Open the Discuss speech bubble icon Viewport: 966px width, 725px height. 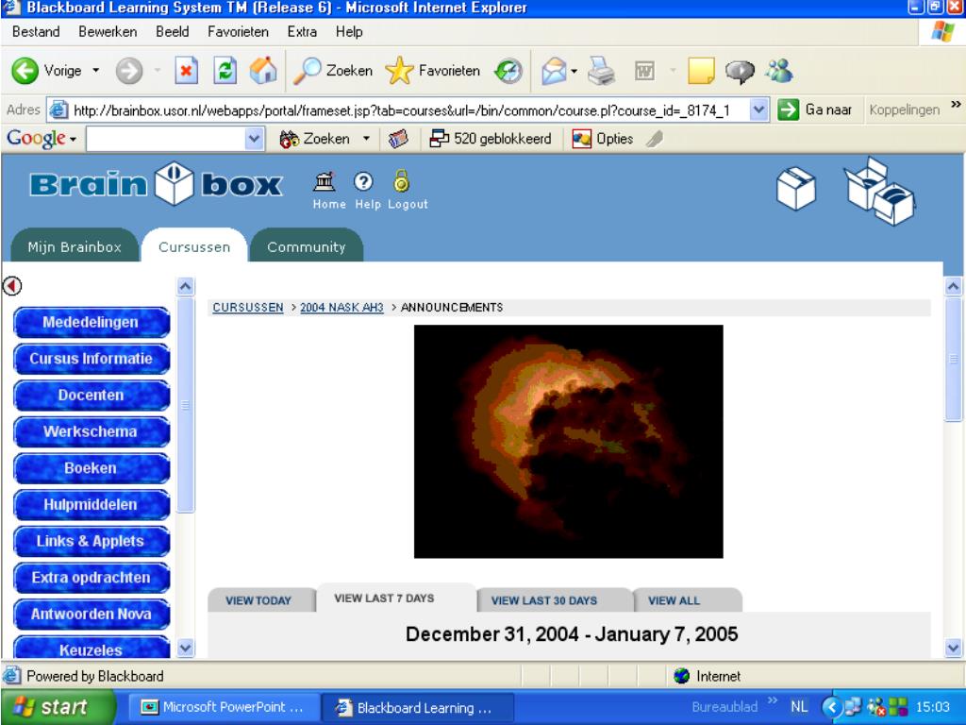[740, 72]
